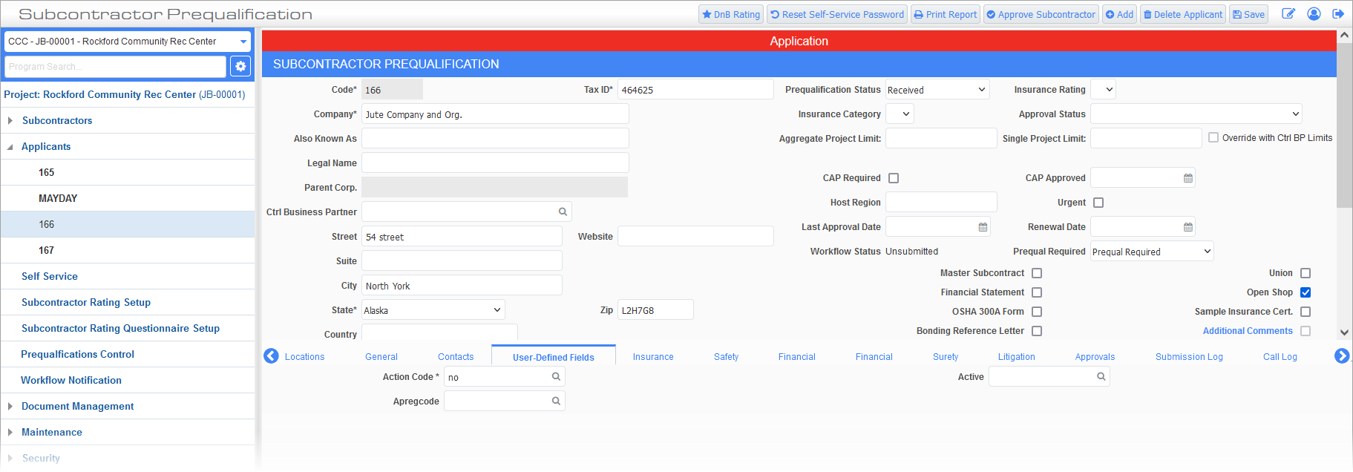1353x472 pixels.
Task: Open Prequalification Status dropdown
Action: click(x=938, y=90)
